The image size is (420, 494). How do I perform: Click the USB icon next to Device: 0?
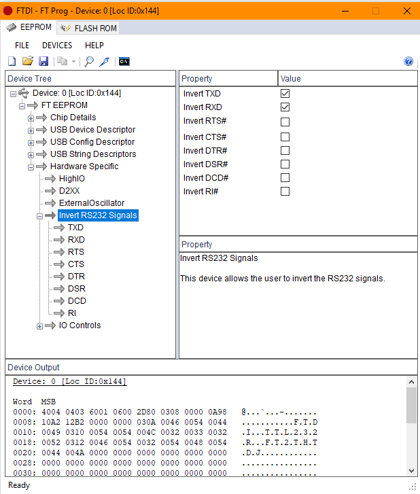click(24, 93)
